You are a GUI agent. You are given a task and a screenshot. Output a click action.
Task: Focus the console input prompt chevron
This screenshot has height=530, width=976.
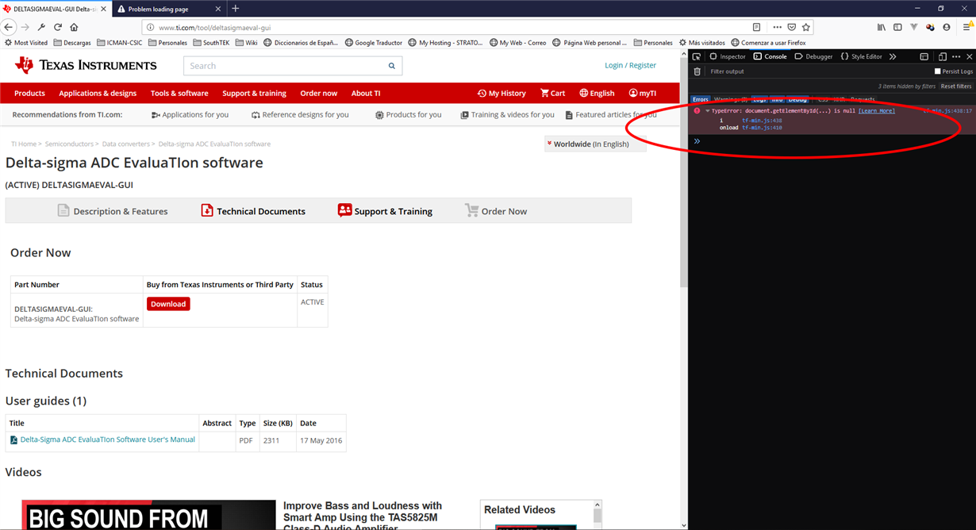pos(697,141)
